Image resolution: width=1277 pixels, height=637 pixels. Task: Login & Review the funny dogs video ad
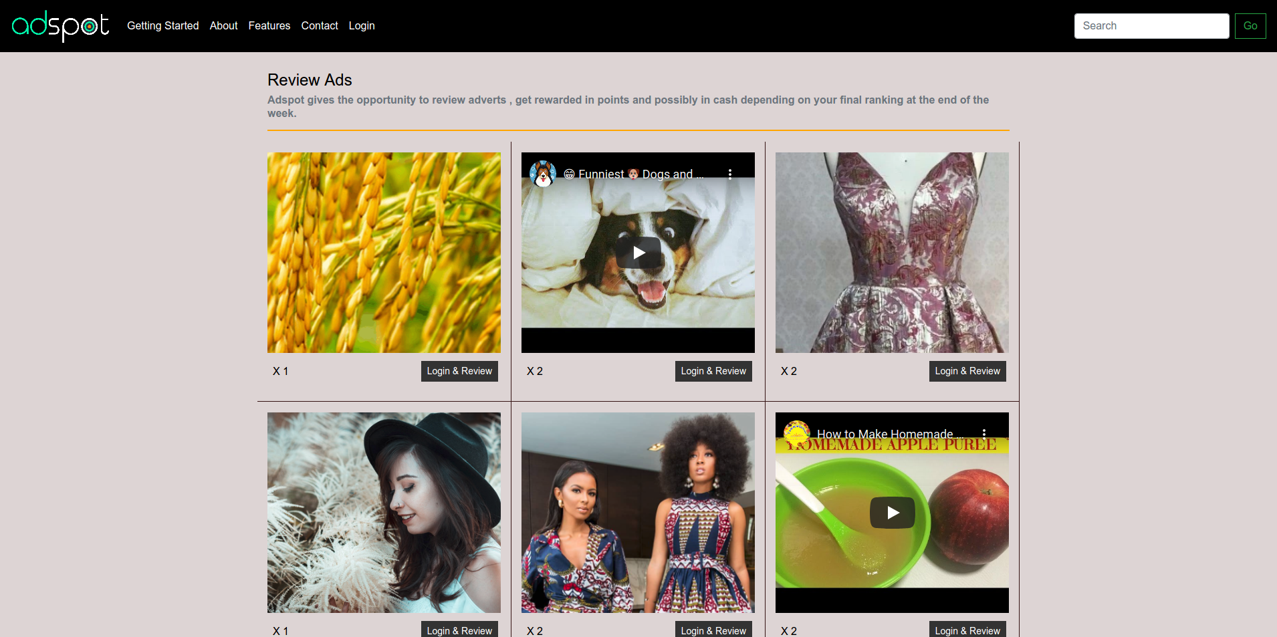click(x=713, y=371)
